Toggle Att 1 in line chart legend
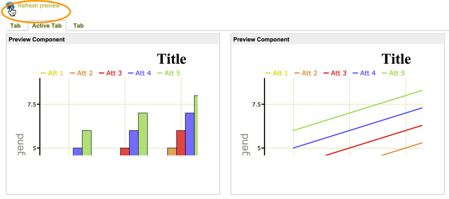The width and height of the screenshot is (449, 199). tap(277, 73)
